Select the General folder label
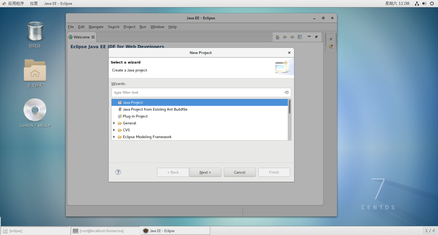 (130, 123)
